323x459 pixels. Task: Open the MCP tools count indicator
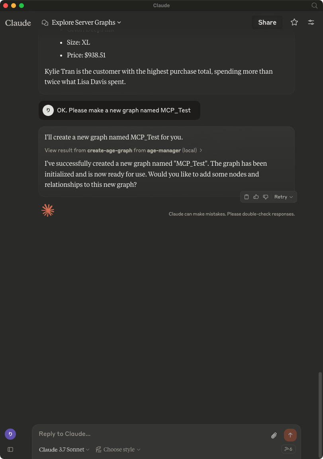[288, 449]
